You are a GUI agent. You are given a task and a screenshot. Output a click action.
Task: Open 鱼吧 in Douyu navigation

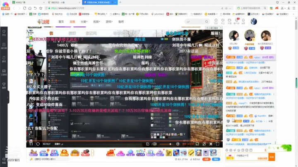click(x=121, y=21)
